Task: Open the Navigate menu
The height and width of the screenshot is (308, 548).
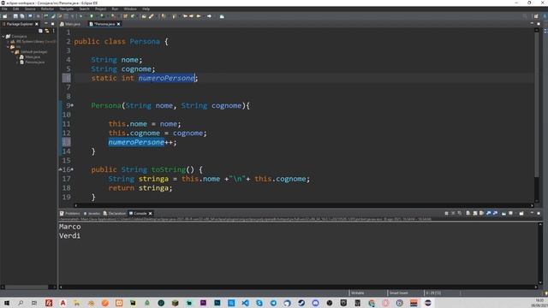Action: [67, 9]
